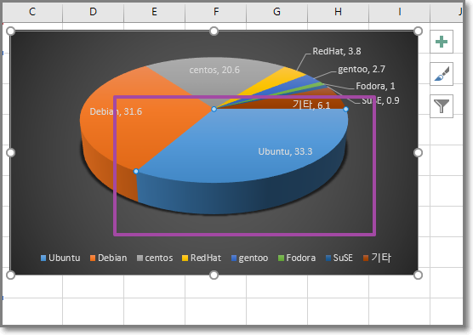Click the bottom-right chart resize handle
Image resolution: width=473 pixels, height=335 pixels.
click(418, 275)
